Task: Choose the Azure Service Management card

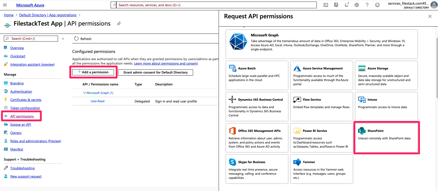Action: 322,75
